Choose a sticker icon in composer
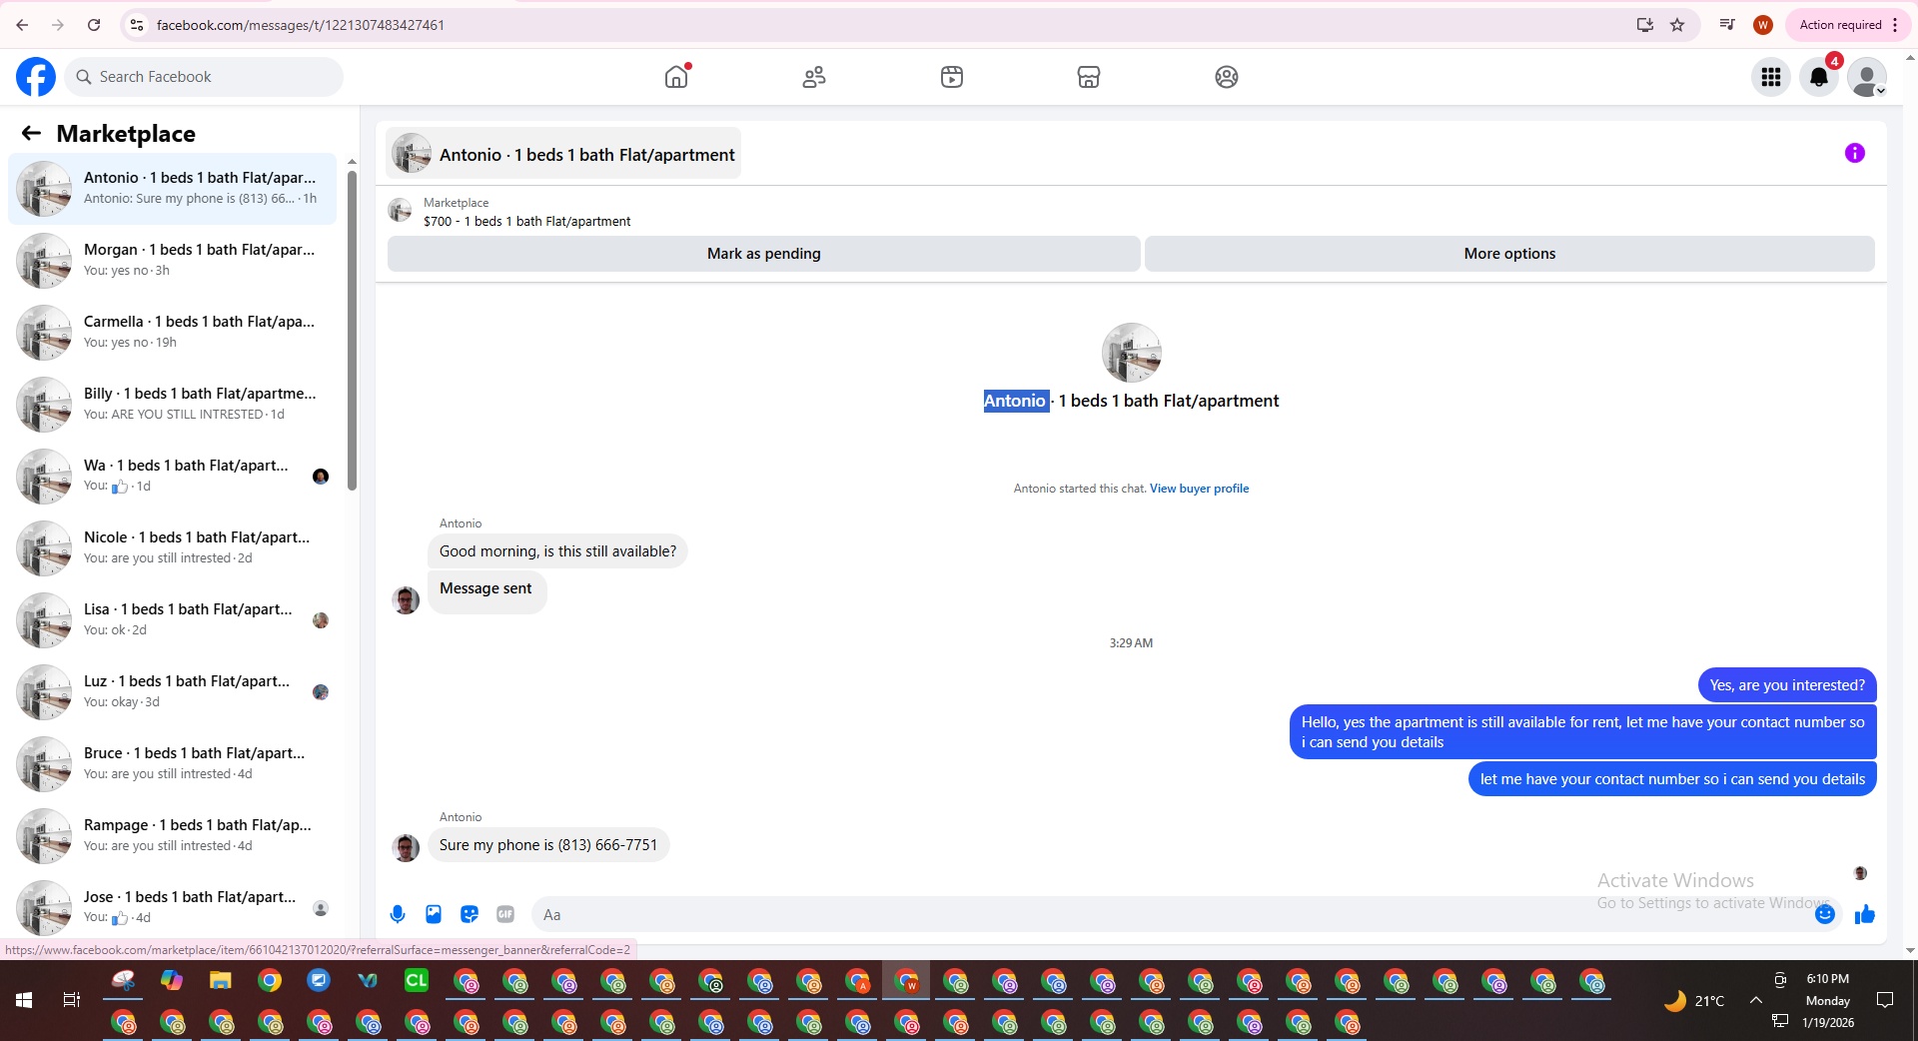The height and width of the screenshot is (1041, 1918). (470, 914)
